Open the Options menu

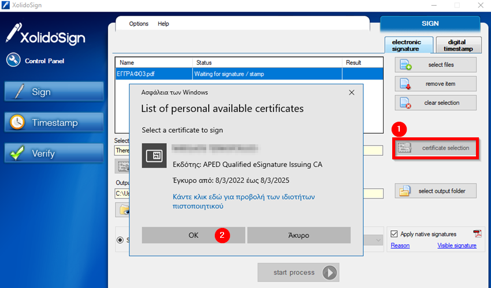coord(139,24)
